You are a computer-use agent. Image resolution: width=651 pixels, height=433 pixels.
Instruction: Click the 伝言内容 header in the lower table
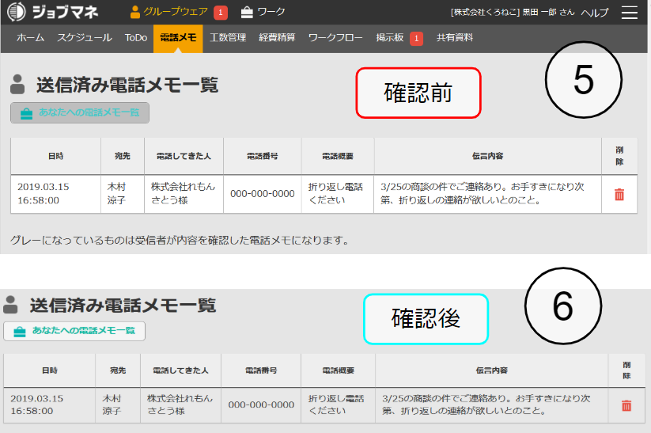tap(491, 370)
